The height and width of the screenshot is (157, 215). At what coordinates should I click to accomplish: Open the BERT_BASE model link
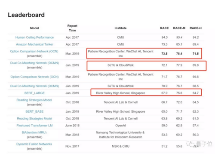34,111
